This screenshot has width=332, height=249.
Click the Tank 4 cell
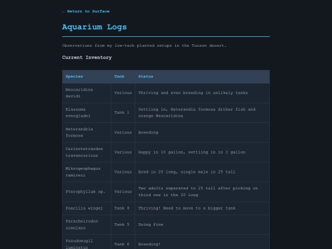[123, 208]
